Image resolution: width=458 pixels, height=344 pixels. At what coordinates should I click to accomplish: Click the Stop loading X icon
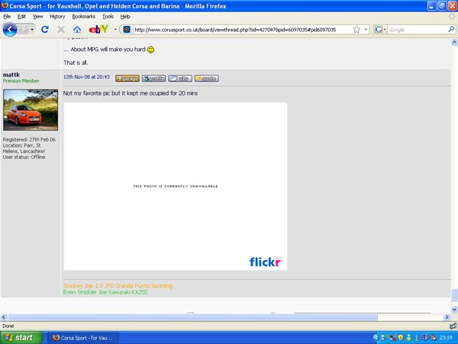pos(61,29)
